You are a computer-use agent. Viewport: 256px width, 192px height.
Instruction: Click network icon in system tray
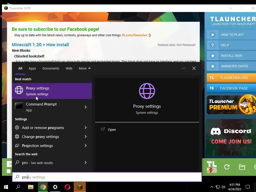pyautogui.click(x=218, y=187)
